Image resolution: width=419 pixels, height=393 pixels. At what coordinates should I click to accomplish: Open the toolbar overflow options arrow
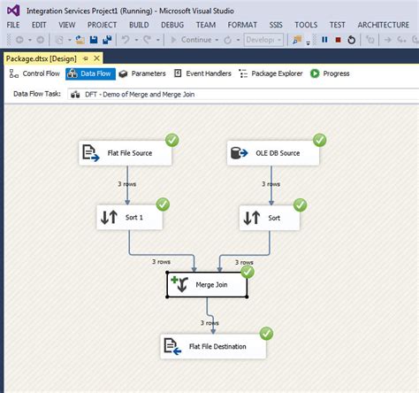pyautogui.click(x=309, y=43)
